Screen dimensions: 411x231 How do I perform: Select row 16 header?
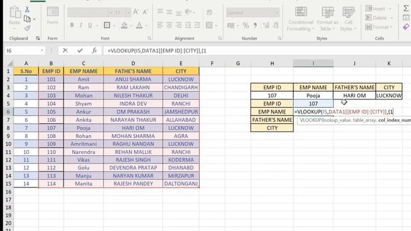click(8, 192)
